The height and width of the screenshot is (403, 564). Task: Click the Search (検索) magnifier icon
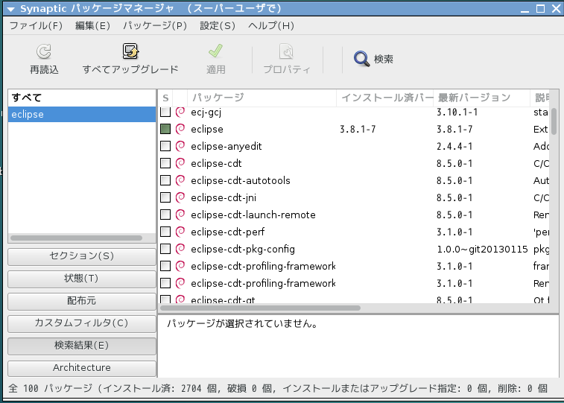tap(361, 59)
